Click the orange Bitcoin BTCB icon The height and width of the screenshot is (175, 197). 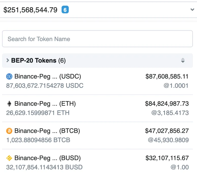tap(9, 131)
